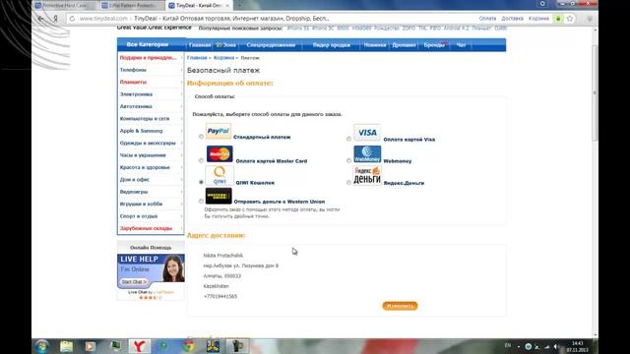Open Бренды nav item
630x354 pixels.
coord(434,45)
